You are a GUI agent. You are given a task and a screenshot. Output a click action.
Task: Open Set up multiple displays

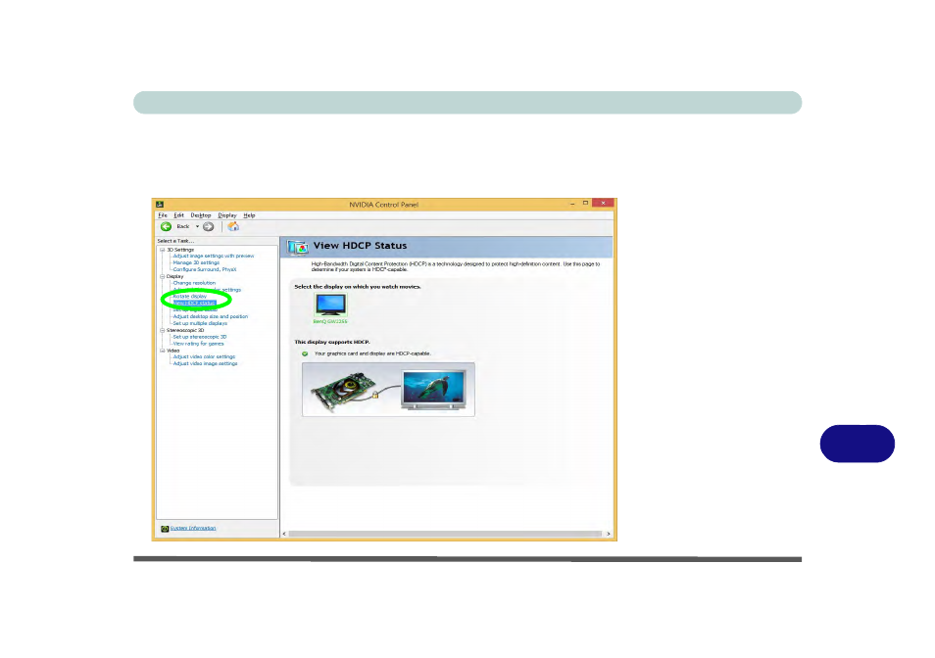[x=200, y=323]
